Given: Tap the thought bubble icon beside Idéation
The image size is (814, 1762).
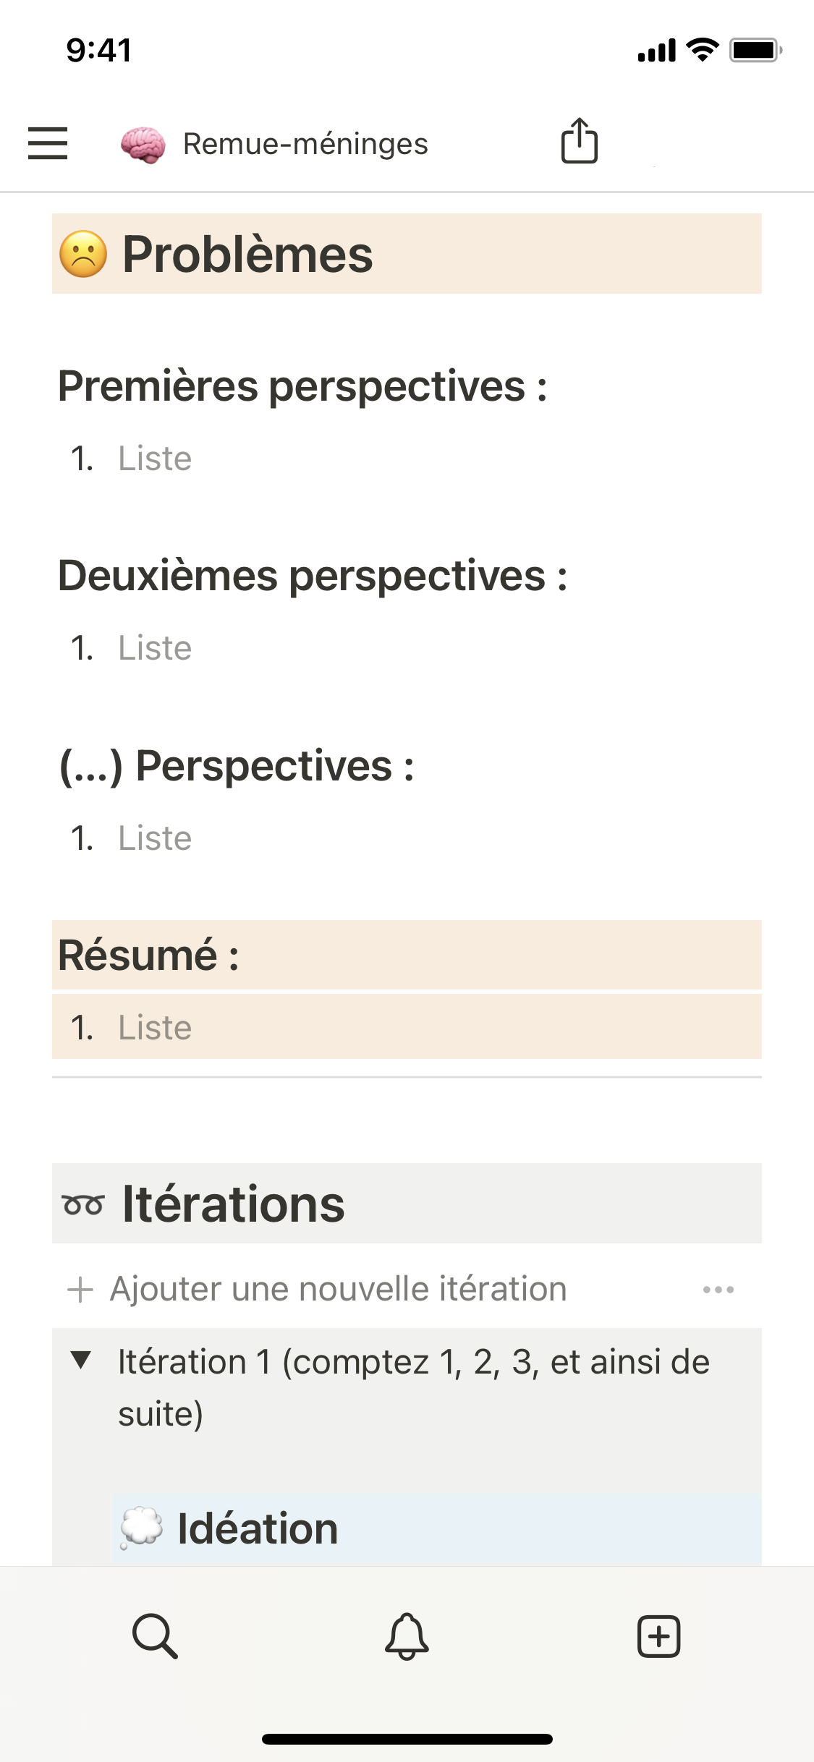Looking at the screenshot, I should pyautogui.click(x=142, y=1528).
